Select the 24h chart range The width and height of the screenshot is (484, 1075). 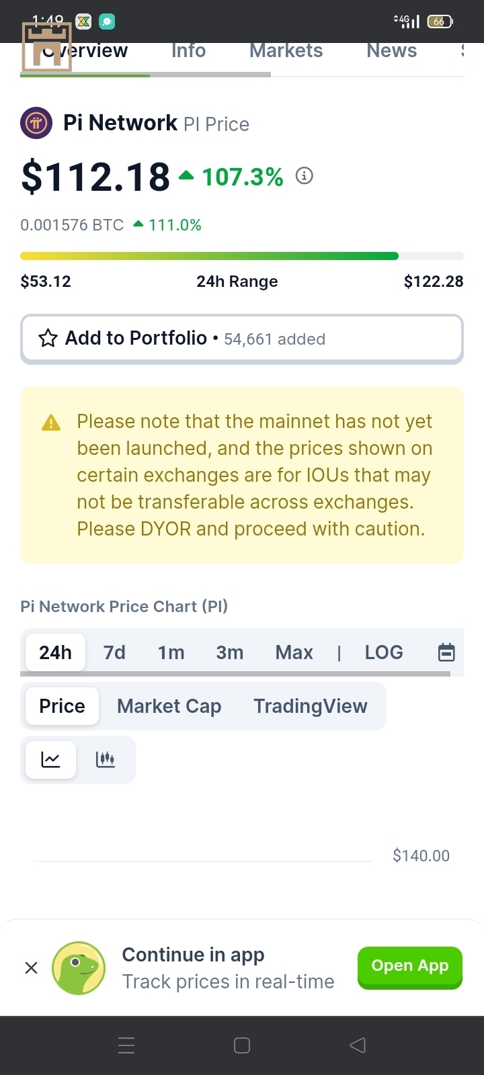click(55, 652)
